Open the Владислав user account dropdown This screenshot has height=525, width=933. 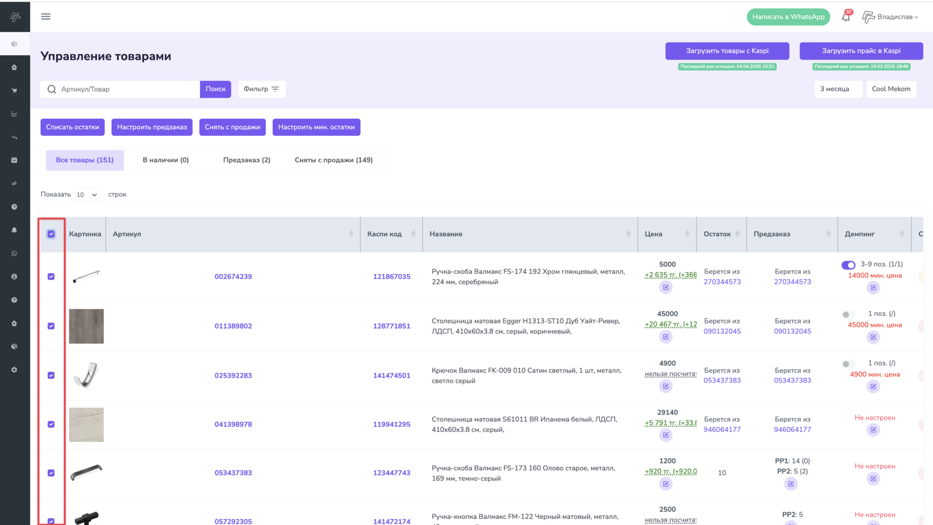tap(890, 17)
